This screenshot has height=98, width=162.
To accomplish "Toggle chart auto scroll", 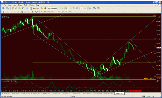I will coord(82,8).
